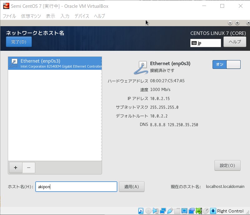The height and width of the screenshot is (215, 250).
Task: Open the デバイス menu
Action: tap(82, 16)
